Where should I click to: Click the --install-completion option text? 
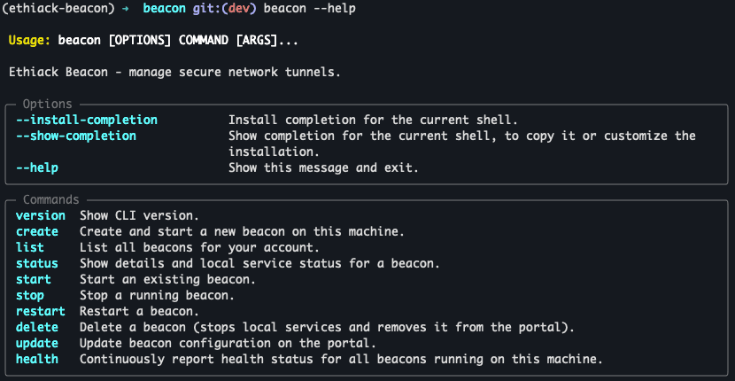[87, 121]
